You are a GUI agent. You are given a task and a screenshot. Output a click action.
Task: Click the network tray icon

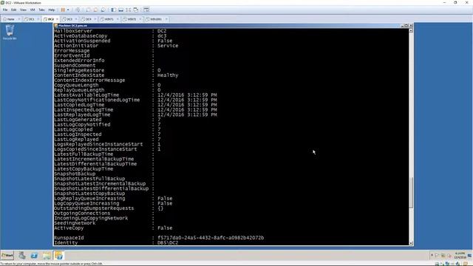pos(443,256)
